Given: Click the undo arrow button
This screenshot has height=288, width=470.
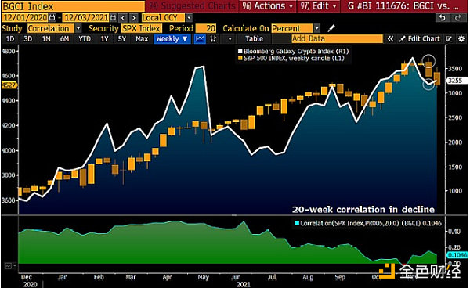Looking at the screenshot, I should pos(442,18).
